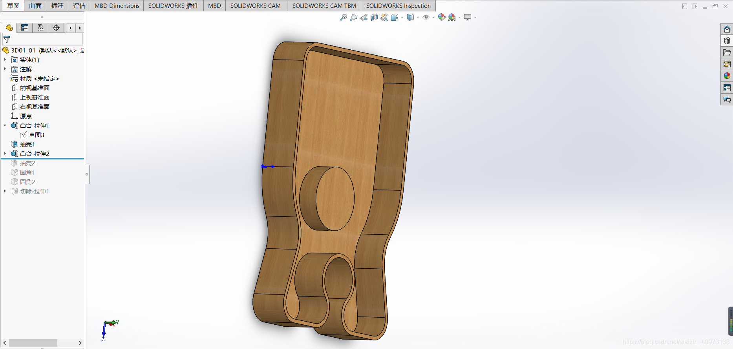The width and height of the screenshot is (733, 349).
Task: Open the 曲面 ribbon tab
Action: tap(35, 5)
